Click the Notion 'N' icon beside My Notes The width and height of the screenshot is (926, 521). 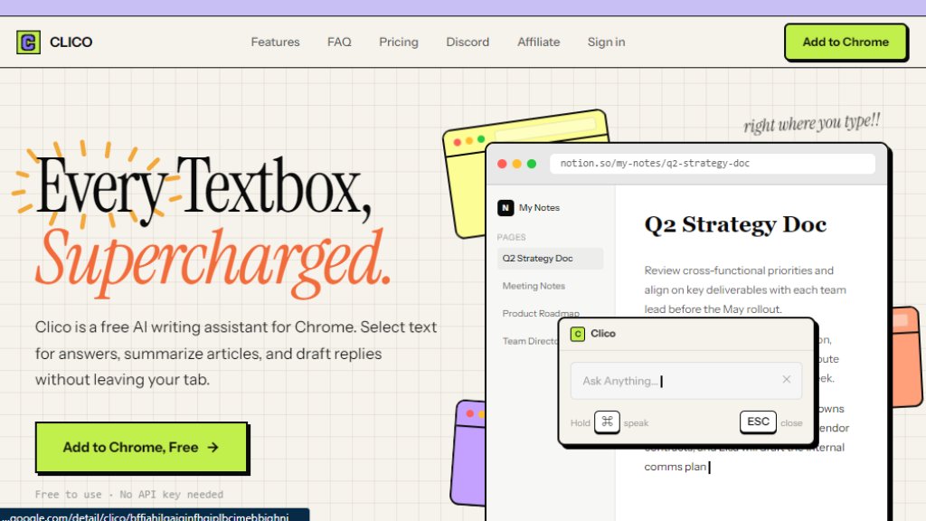pyautogui.click(x=506, y=208)
